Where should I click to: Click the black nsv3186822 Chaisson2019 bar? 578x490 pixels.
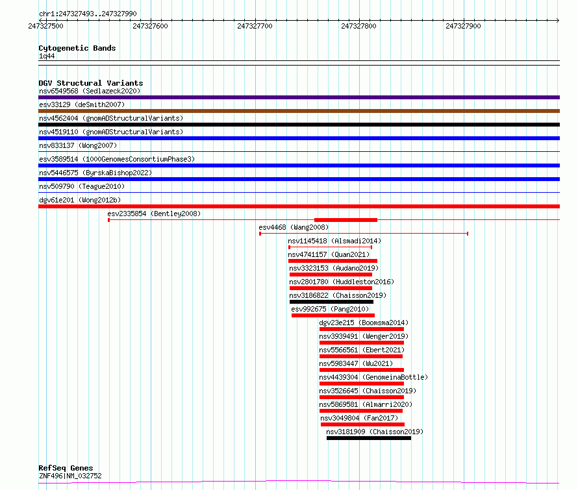(x=331, y=302)
